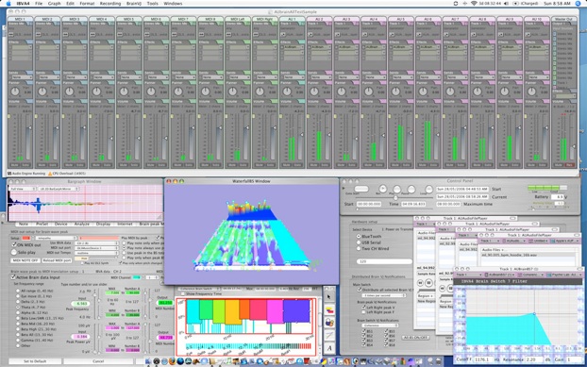Click Cancel in the MIDI setup window
587x367 pixels.
pos(98,361)
